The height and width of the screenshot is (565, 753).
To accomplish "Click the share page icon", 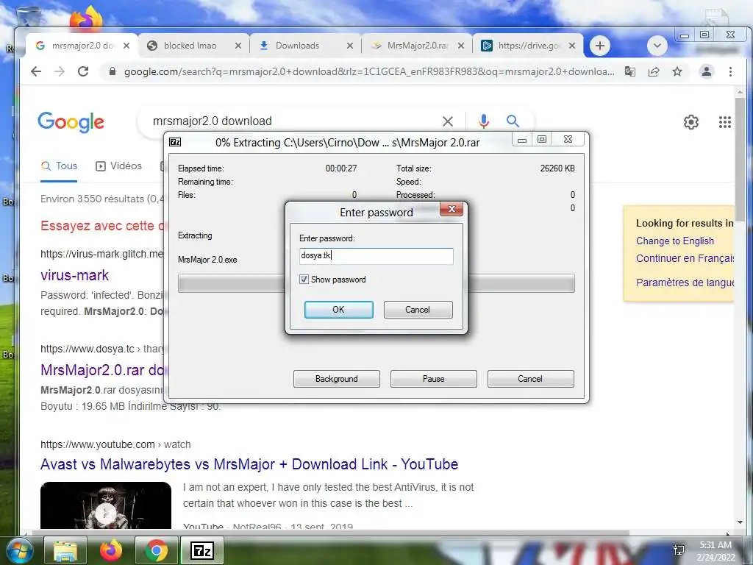I will pyautogui.click(x=654, y=71).
